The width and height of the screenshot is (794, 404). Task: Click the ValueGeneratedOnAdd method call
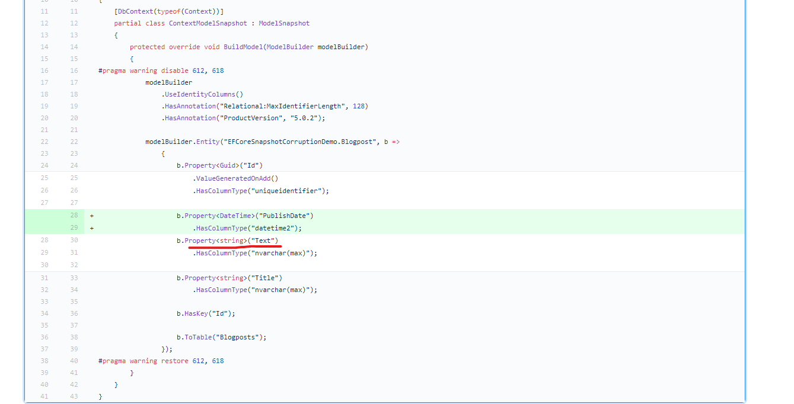tap(237, 178)
